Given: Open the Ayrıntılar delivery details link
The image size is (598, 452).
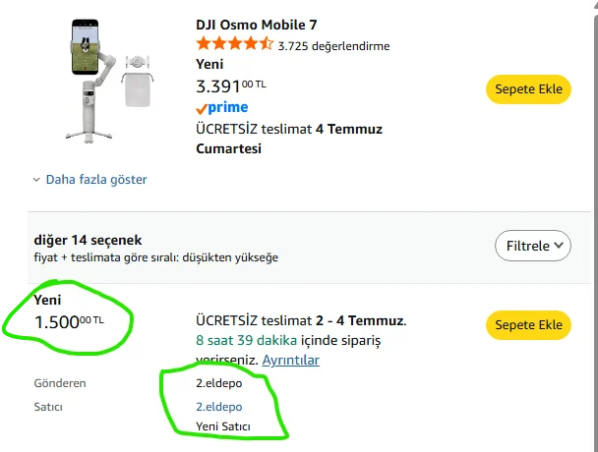Looking at the screenshot, I should coord(290,360).
